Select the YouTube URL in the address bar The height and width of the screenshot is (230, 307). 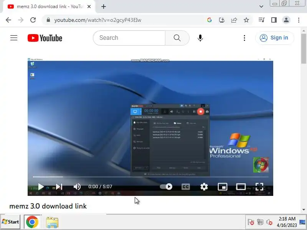98,20
